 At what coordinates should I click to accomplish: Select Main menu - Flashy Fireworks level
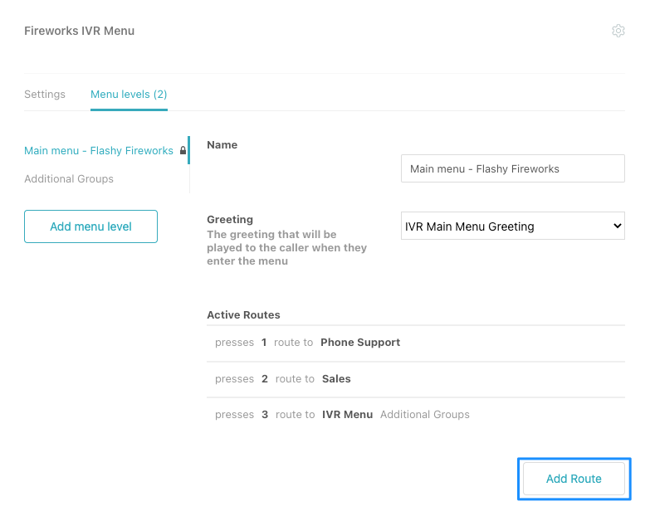(98, 151)
